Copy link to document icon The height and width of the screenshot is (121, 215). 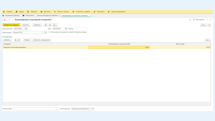click(x=190, y=20)
